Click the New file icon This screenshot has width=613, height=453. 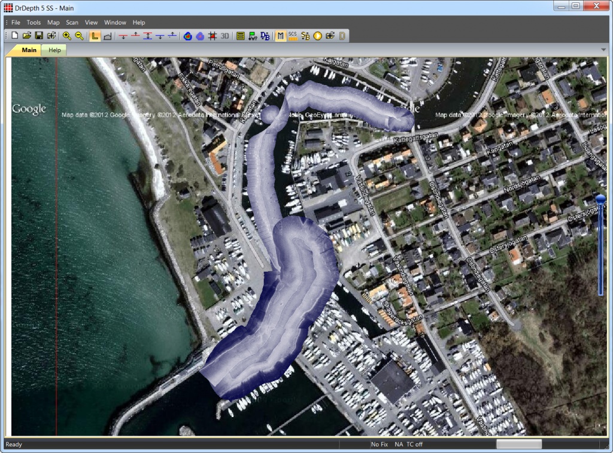coord(15,36)
